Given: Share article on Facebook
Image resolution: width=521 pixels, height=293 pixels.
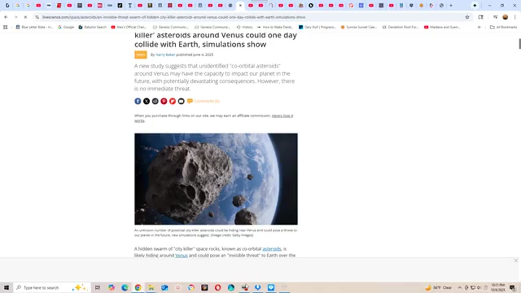Looking at the screenshot, I should coord(138,101).
